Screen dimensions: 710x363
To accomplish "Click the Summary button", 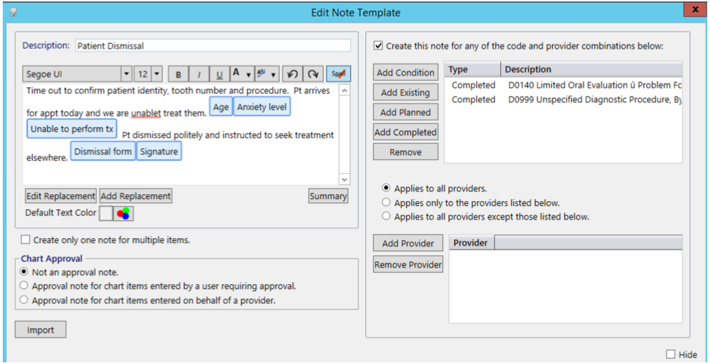I will point(328,196).
